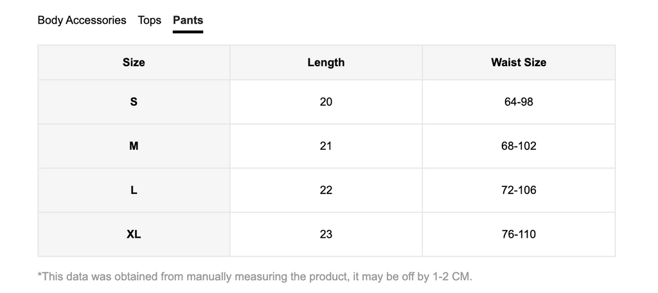The image size is (658, 293).
Task: Select the L size row label
Action: [x=134, y=190]
